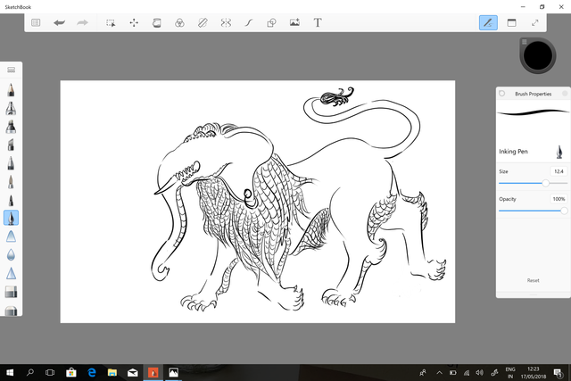Viewport: 571px width, 381px height.
Task: Select the Ruler guide tool
Action: 203,22
